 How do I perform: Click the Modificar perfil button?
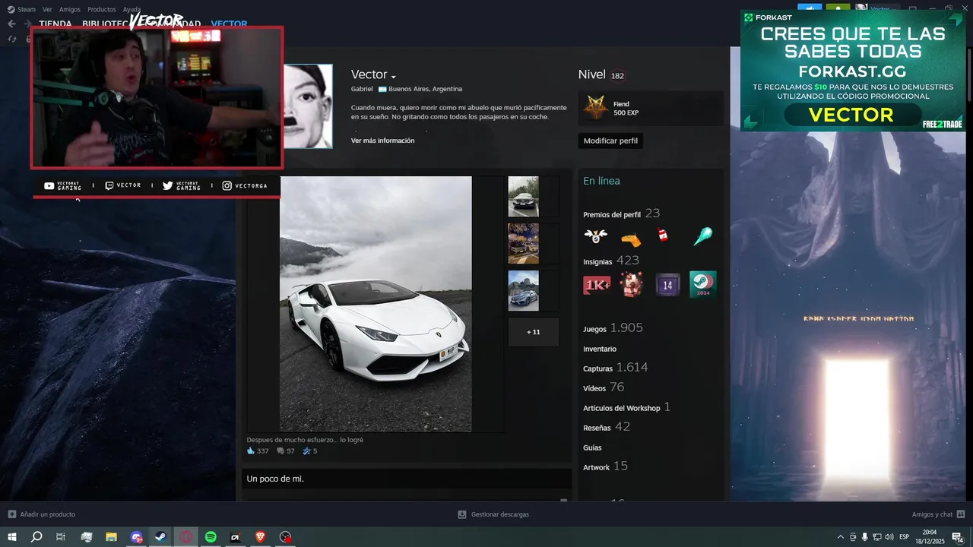click(x=610, y=141)
